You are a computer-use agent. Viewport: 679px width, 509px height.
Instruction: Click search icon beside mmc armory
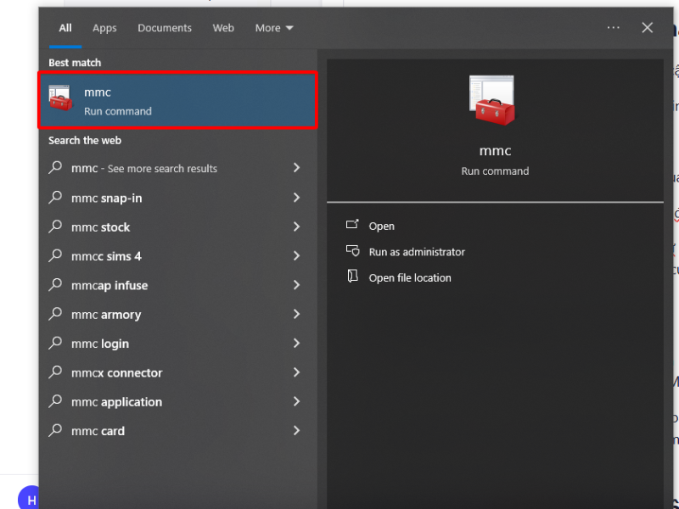tap(55, 313)
